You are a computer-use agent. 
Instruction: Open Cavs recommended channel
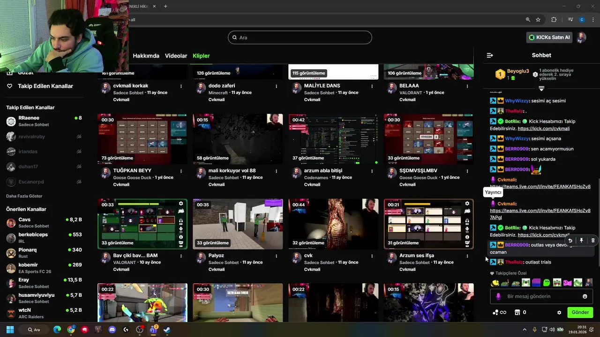tap(44, 222)
